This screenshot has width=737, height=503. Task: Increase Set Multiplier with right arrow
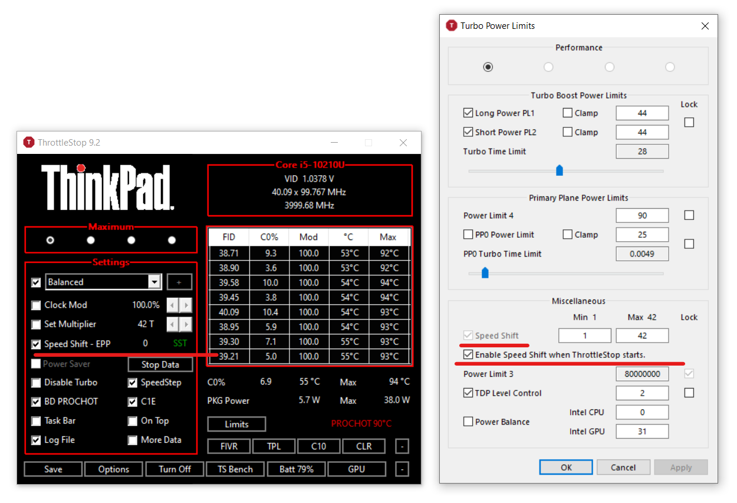(186, 324)
